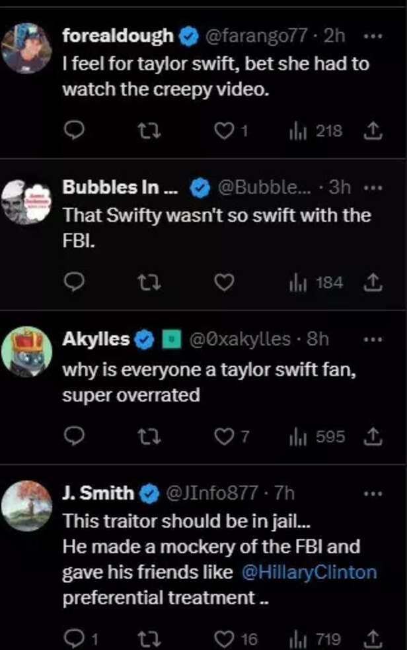View analytics for Bubbles In tweet
The width and height of the screenshot is (407, 650).
coord(316,283)
